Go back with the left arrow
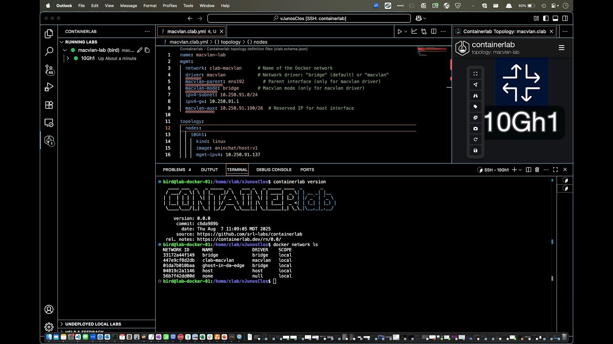This screenshot has height=344, width=613. (190, 18)
